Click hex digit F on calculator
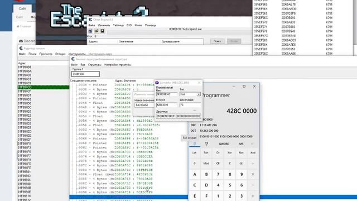Viewport: 357px width, 201px height. click(206, 196)
